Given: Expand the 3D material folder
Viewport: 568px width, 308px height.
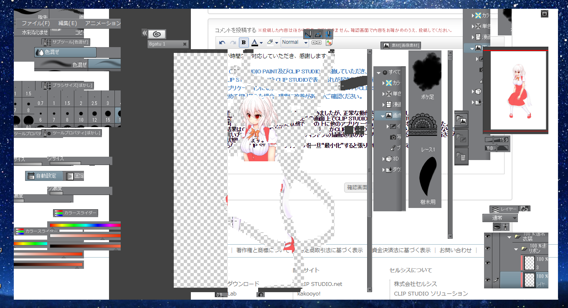Looking at the screenshot, I should point(384,159).
